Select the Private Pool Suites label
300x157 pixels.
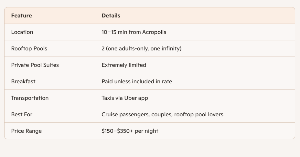pyautogui.click(x=35, y=65)
